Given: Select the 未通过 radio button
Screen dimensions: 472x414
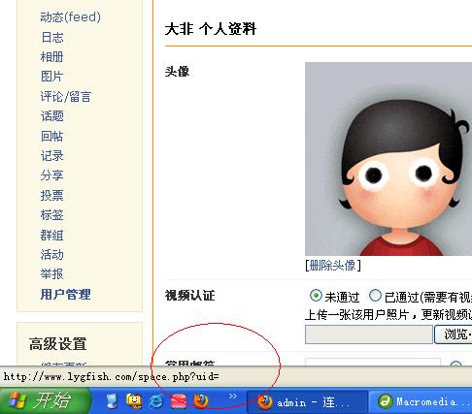Looking at the screenshot, I should coord(316,296).
